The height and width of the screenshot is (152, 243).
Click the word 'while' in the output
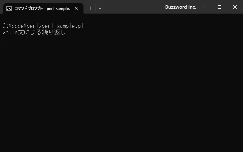tap(10, 32)
